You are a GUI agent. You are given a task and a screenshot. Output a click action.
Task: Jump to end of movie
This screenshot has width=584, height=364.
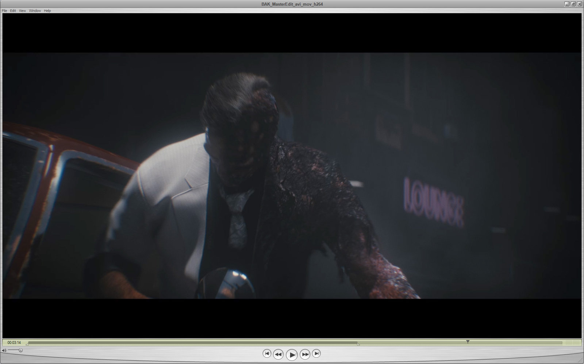316,353
